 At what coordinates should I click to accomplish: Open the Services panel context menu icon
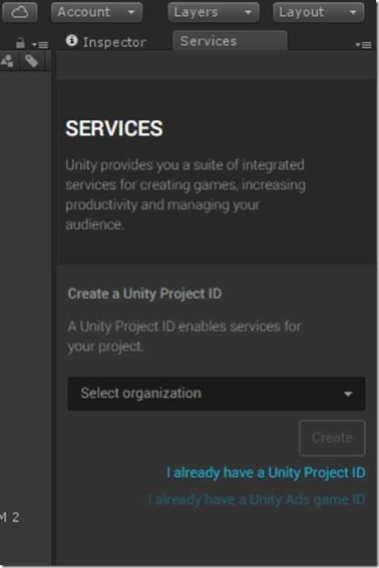363,45
